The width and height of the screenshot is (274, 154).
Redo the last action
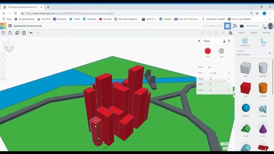click(38, 33)
